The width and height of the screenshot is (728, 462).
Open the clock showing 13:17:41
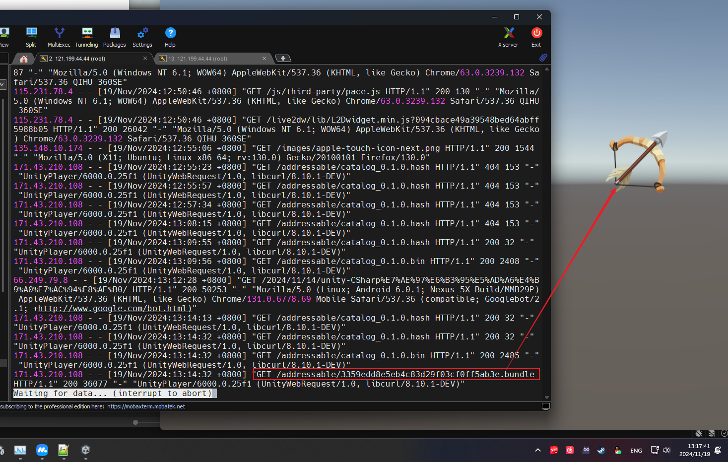tap(695, 450)
